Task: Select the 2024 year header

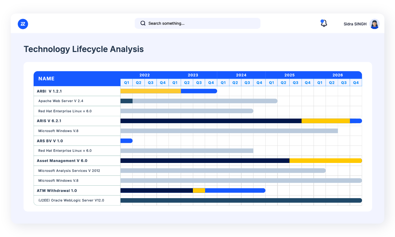Action: pyautogui.click(x=241, y=75)
